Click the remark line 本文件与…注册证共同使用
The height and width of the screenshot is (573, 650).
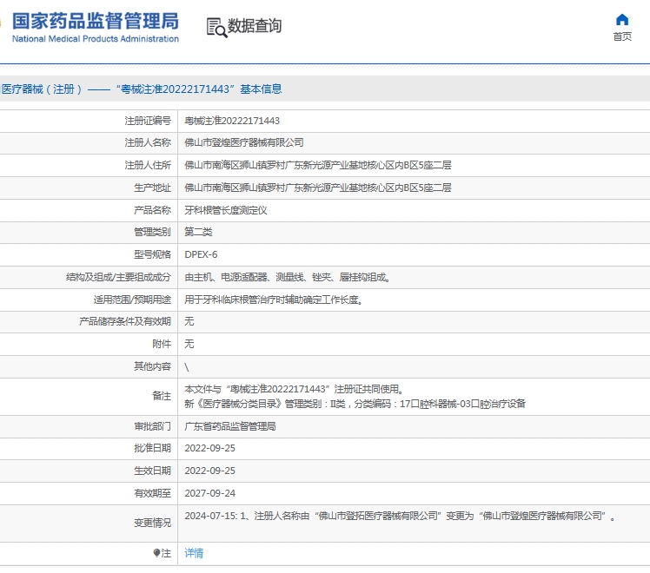pos(295,389)
